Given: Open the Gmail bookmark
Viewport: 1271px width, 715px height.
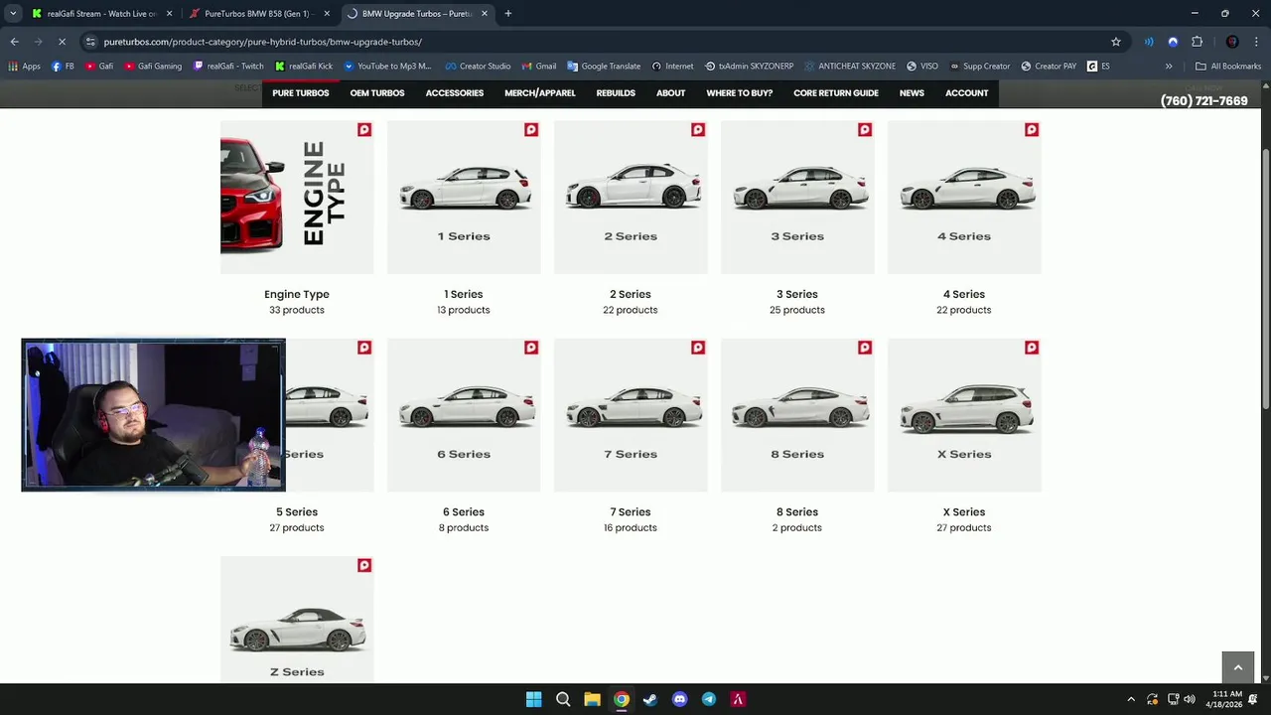Looking at the screenshot, I should click(538, 67).
